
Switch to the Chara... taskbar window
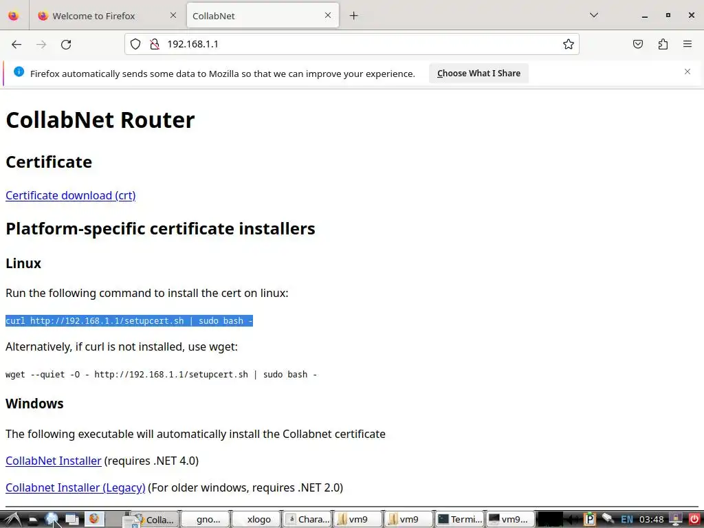point(307,520)
